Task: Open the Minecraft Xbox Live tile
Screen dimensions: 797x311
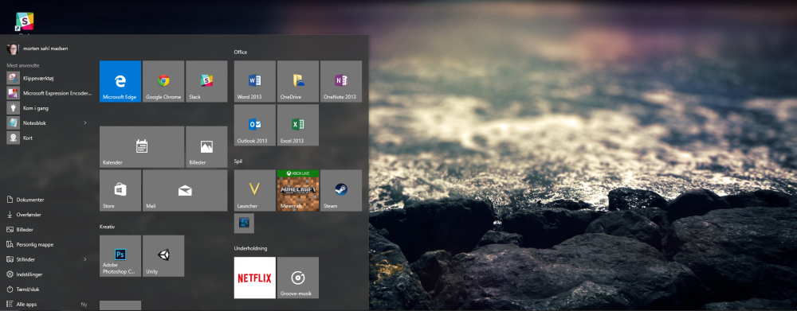Action: [298, 190]
